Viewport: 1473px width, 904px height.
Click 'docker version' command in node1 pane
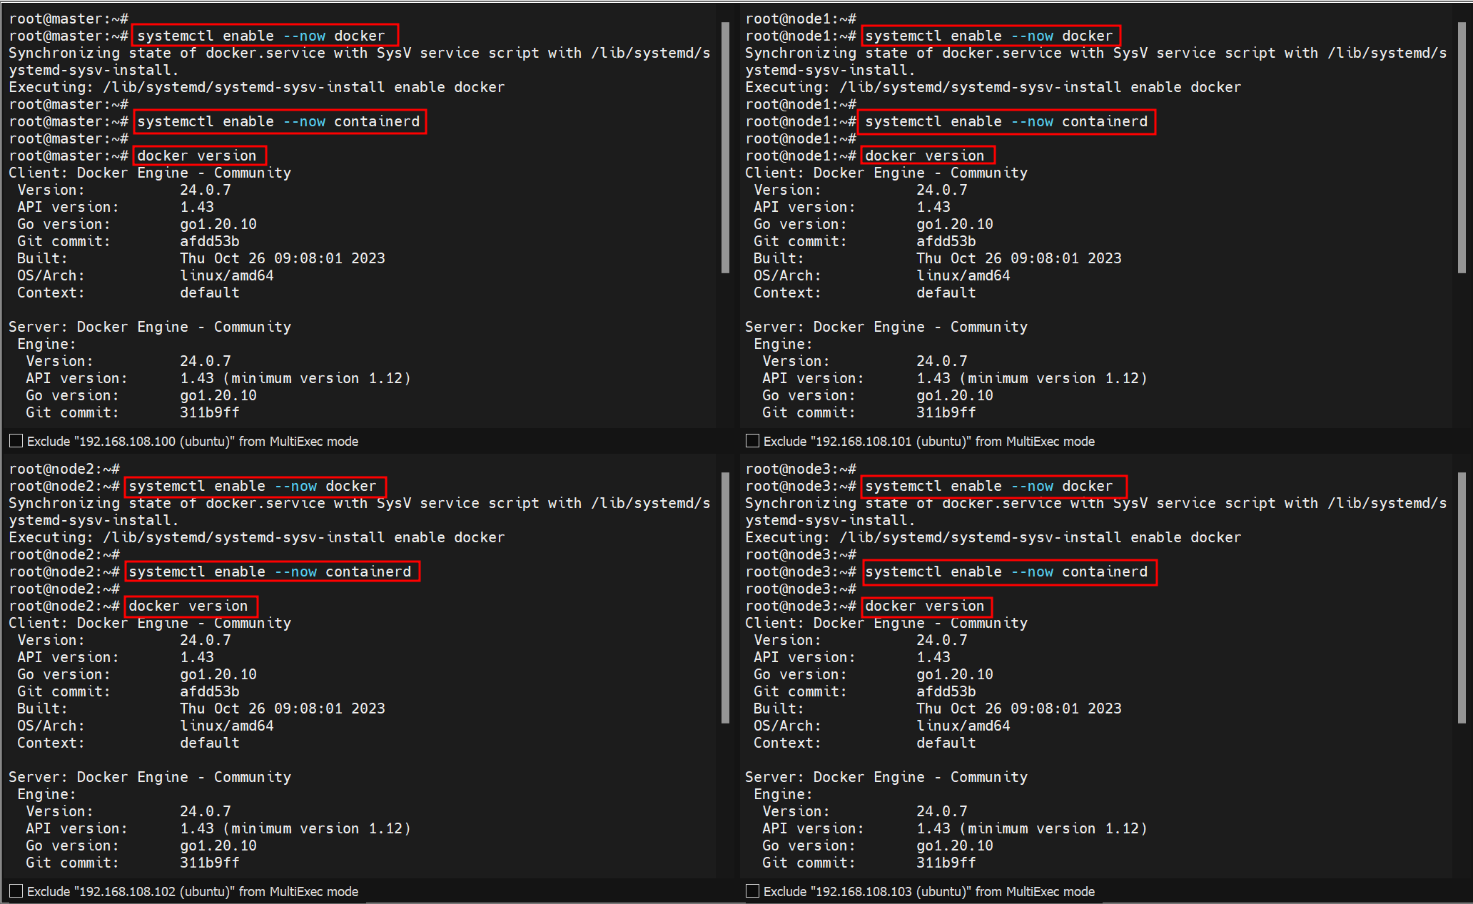pos(925,156)
